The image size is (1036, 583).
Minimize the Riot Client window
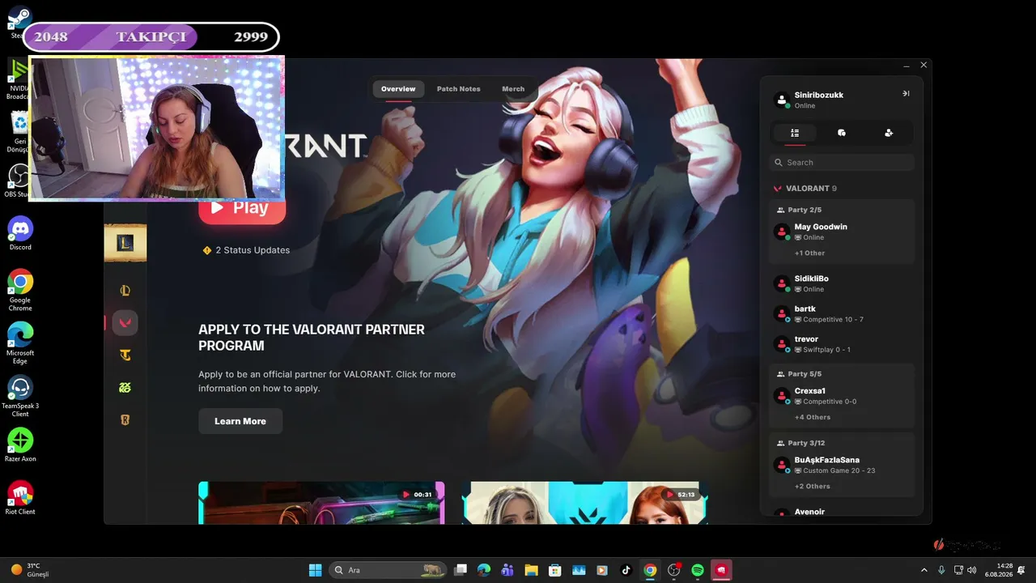pyautogui.click(x=906, y=65)
